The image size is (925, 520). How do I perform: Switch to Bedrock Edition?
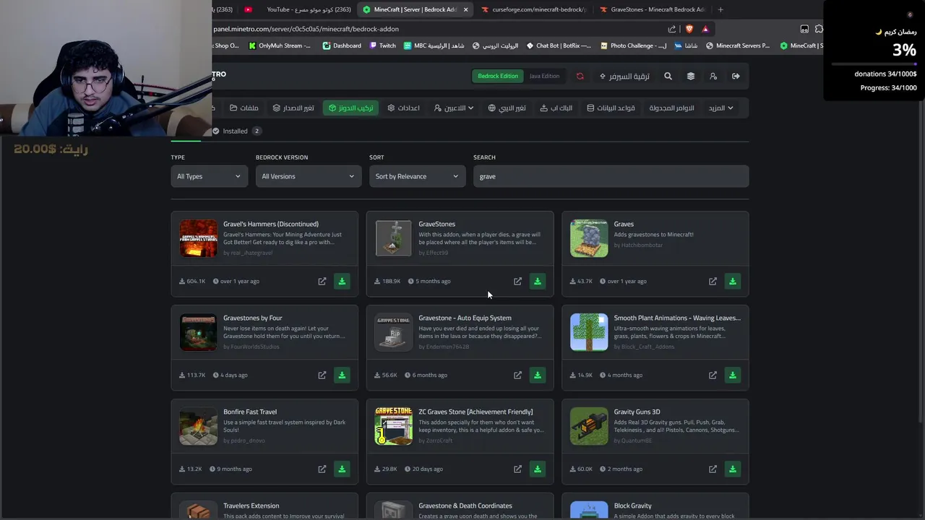click(x=498, y=76)
